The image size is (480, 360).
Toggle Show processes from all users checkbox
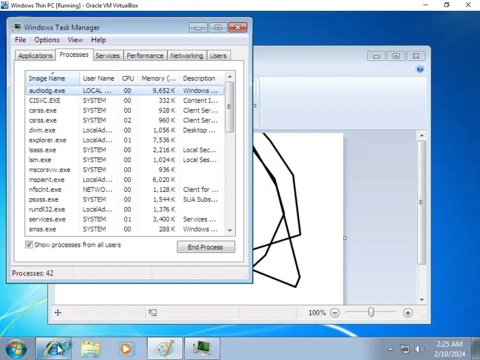pyautogui.click(x=29, y=245)
